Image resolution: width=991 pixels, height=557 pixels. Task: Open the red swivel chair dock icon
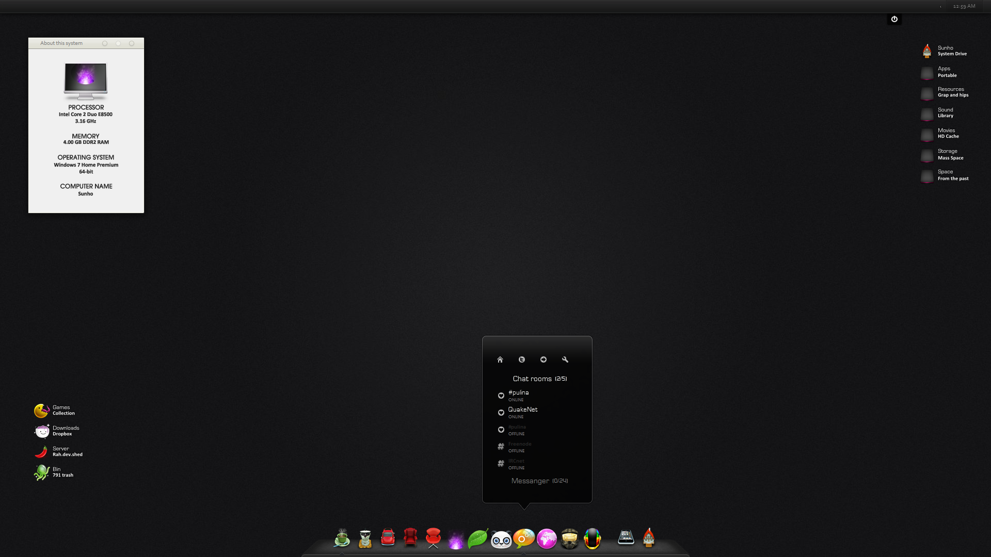pyautogui.click(x=433, y=538)
